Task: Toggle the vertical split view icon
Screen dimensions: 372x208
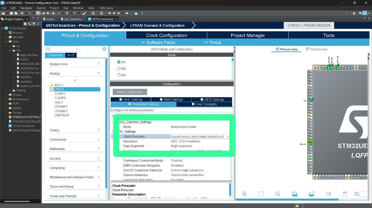Action: (x=328, y=194)
